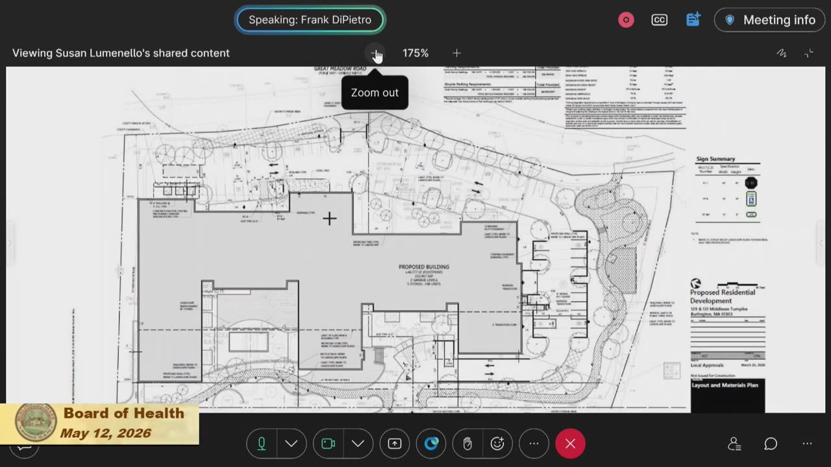The width and height of the screenshot is (831, 467).
Task: Click the town seal logo
Action: tap(36, 422)
